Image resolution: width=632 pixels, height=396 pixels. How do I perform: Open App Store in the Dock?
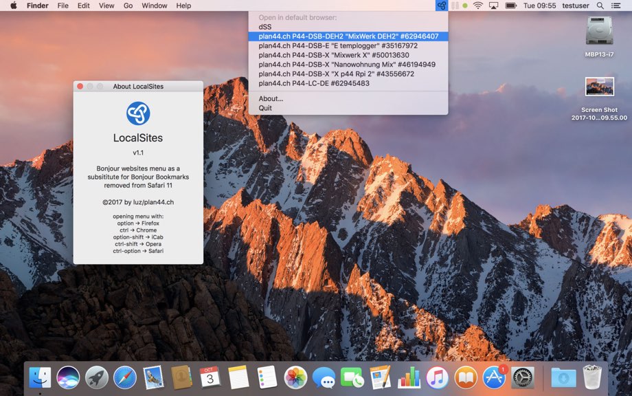(494, 377)
